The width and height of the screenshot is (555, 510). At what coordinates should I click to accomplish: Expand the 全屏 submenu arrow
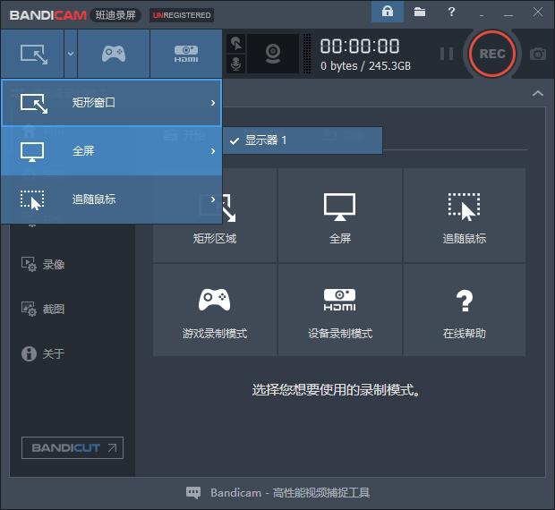tap(213, 151)
